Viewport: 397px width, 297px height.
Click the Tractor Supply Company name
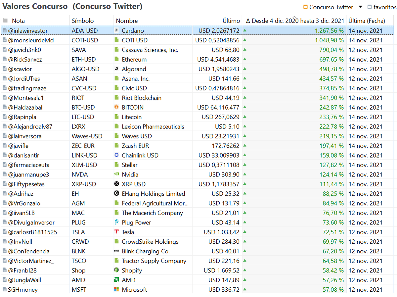coord(154,261)
